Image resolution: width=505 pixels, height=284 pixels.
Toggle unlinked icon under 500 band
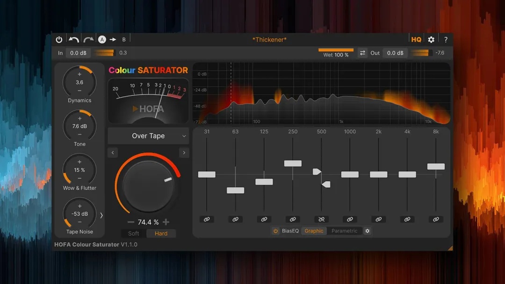(x=321, y=220)
